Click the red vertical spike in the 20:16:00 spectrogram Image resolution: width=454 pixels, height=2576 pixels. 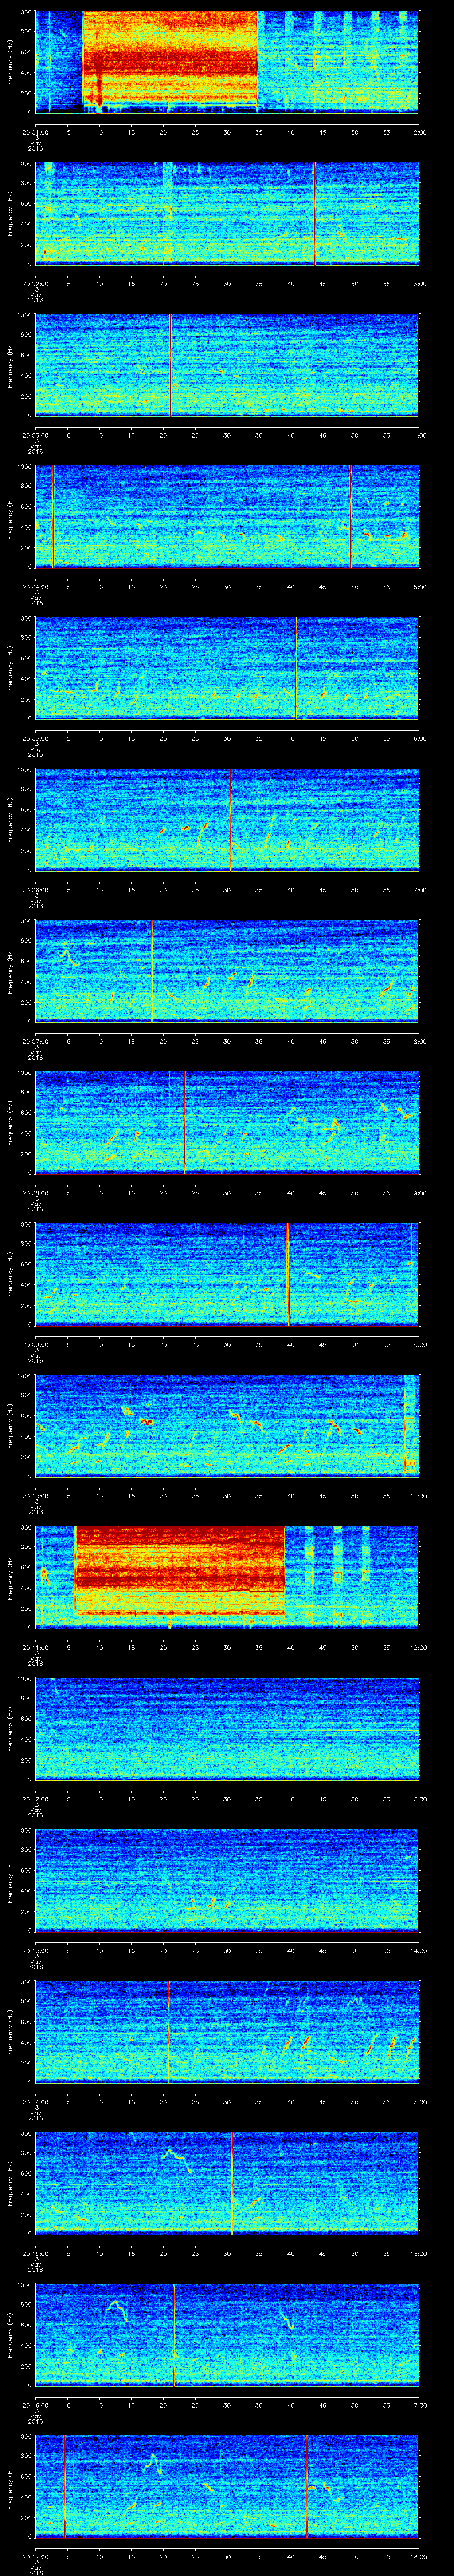coord(174,2334)
